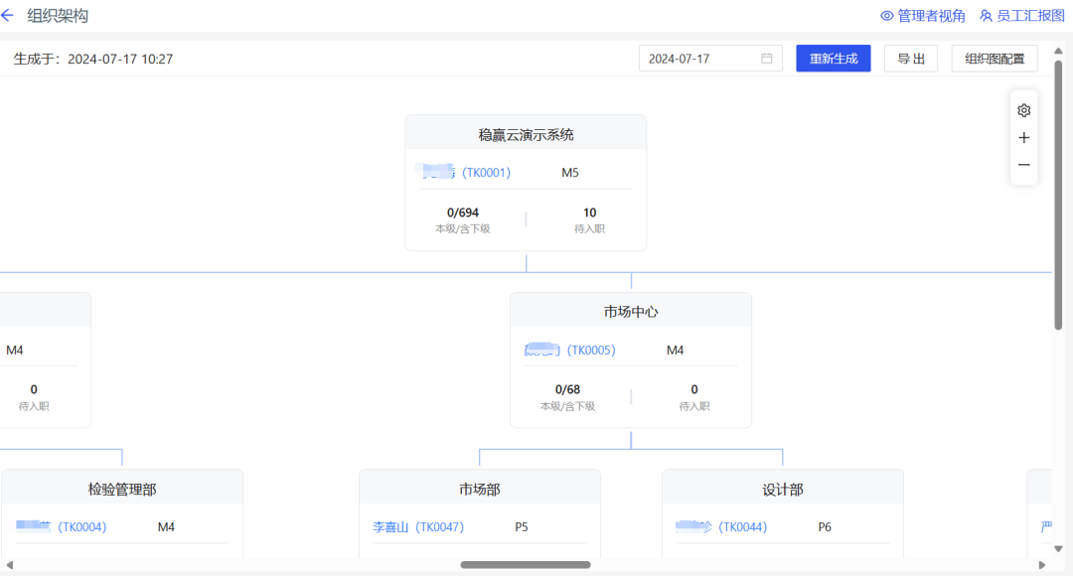The image size is (1073, 576).
Task: Click the calendar icon in date field
Action: click(x=767, y=59)
